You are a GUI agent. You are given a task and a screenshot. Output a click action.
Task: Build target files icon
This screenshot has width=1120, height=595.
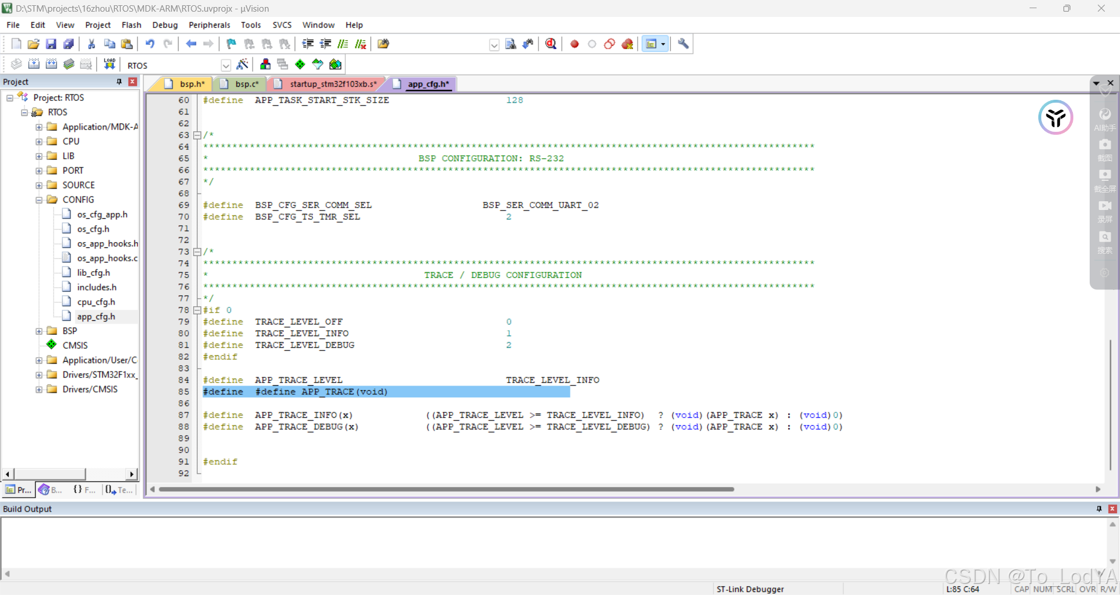34,64
